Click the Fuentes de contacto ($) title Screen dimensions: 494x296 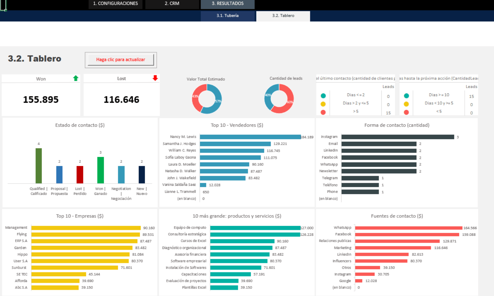click(397, 216)
